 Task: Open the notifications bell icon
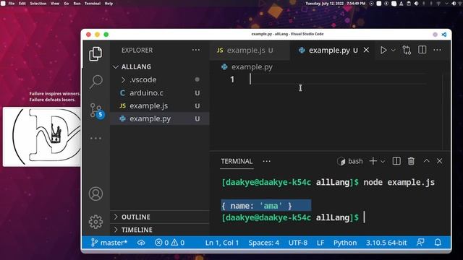click(x=438, y=243)
